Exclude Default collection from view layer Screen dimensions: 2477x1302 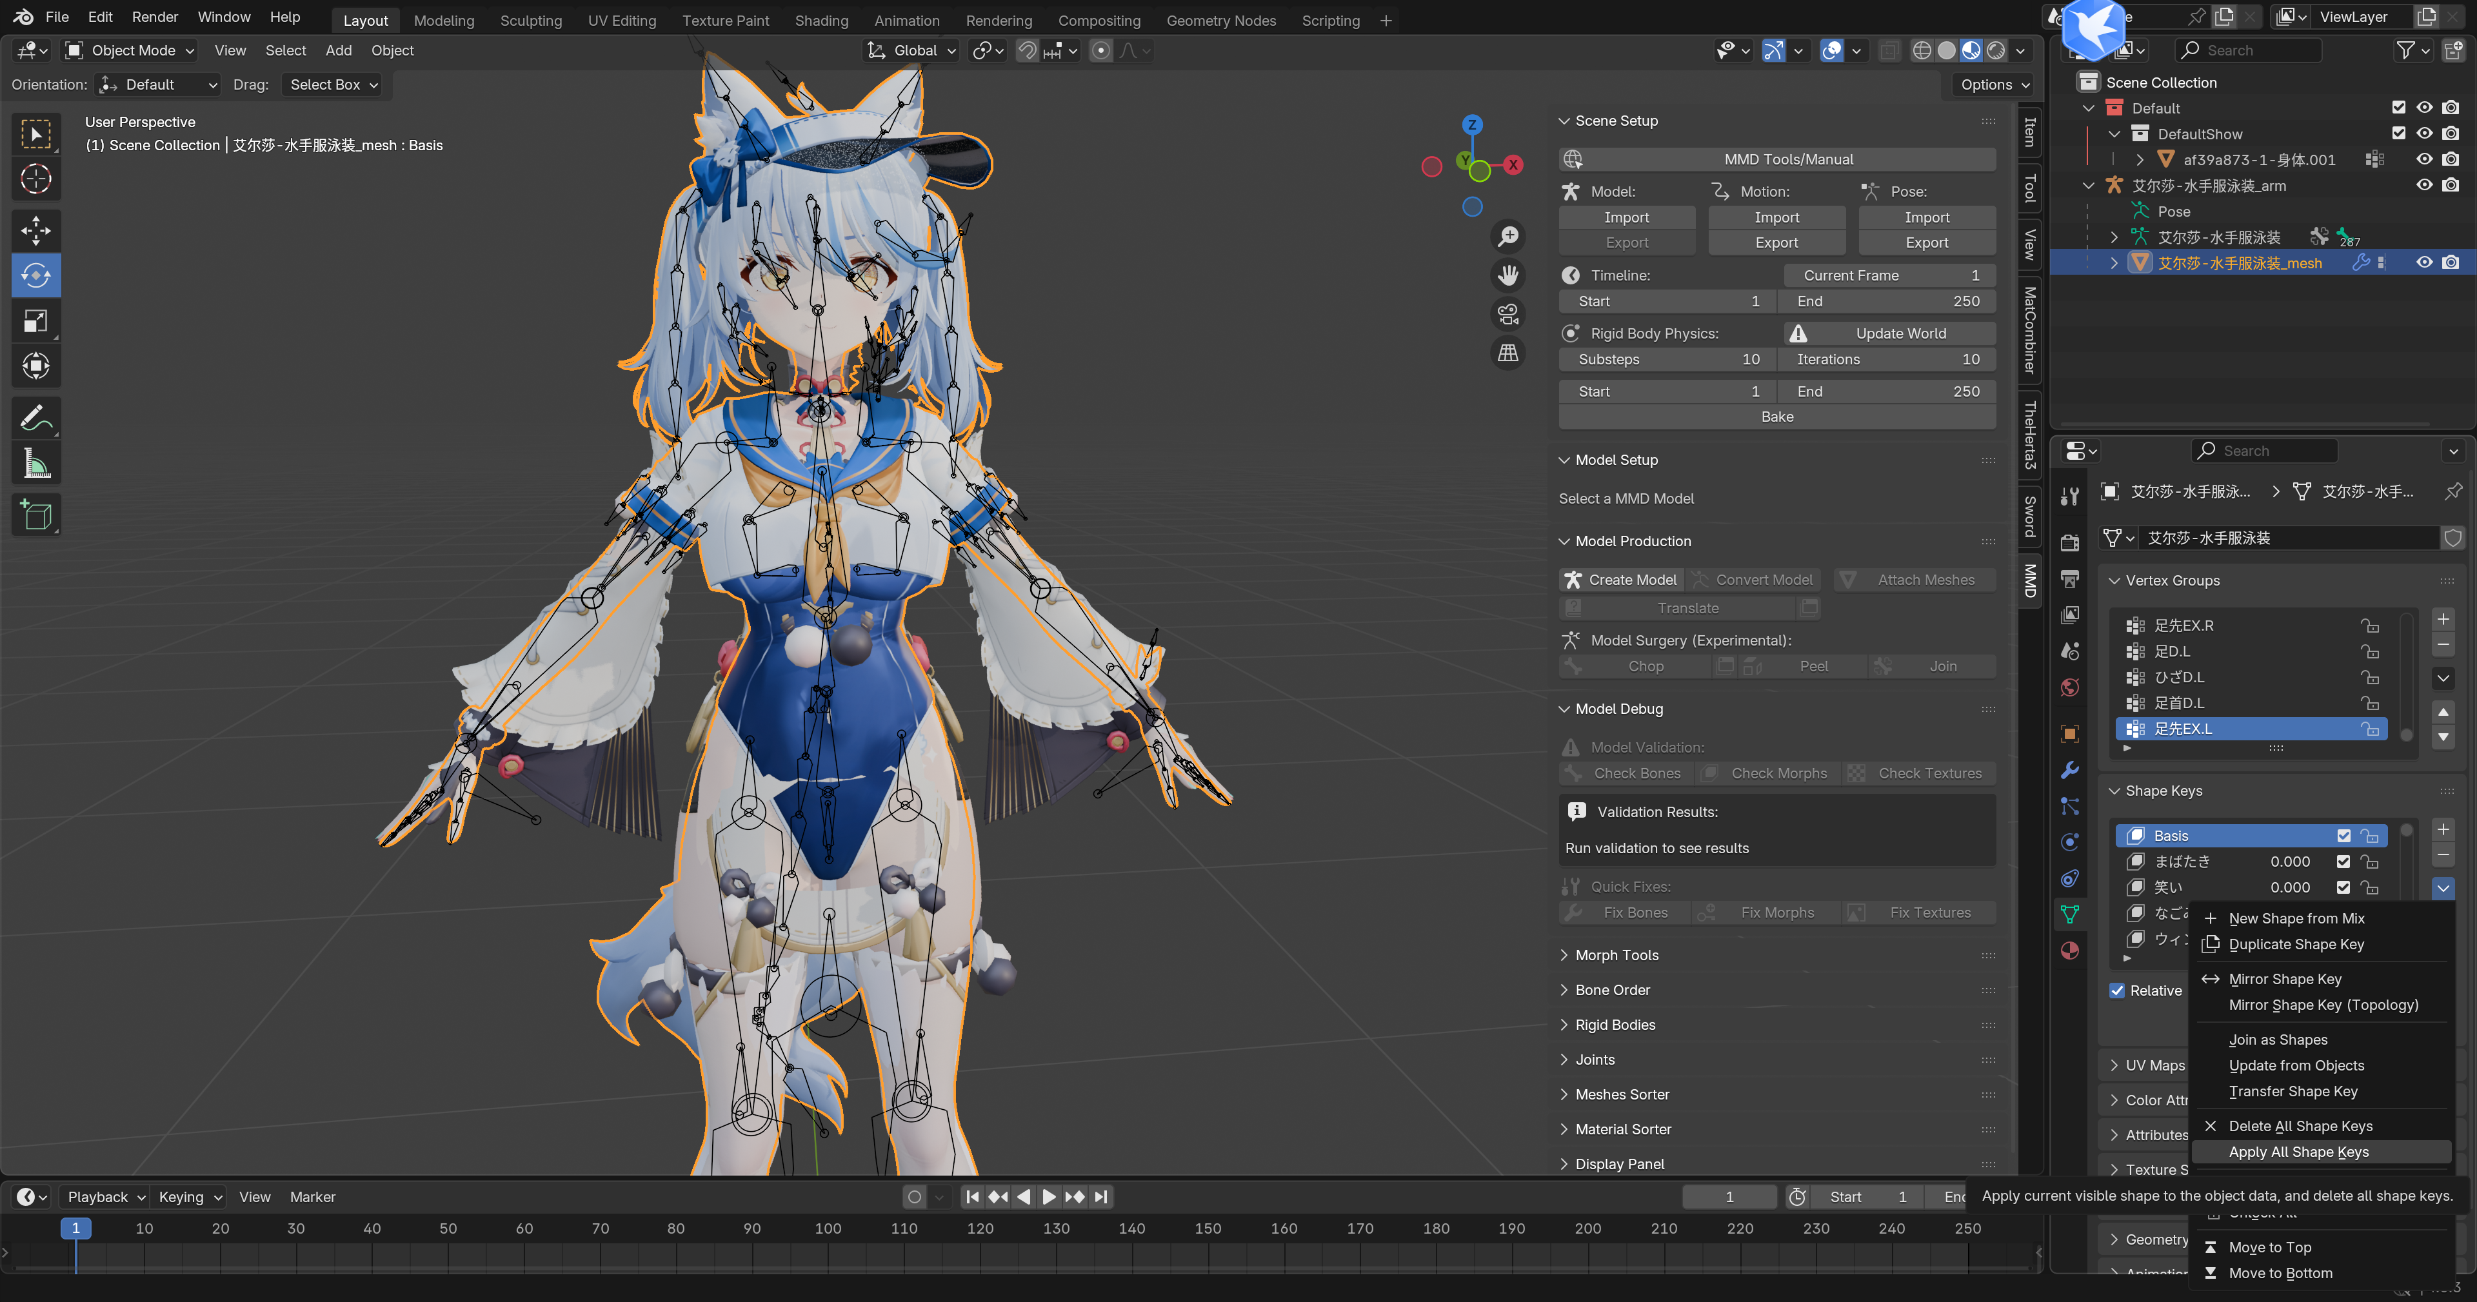tap(2399, 108)
